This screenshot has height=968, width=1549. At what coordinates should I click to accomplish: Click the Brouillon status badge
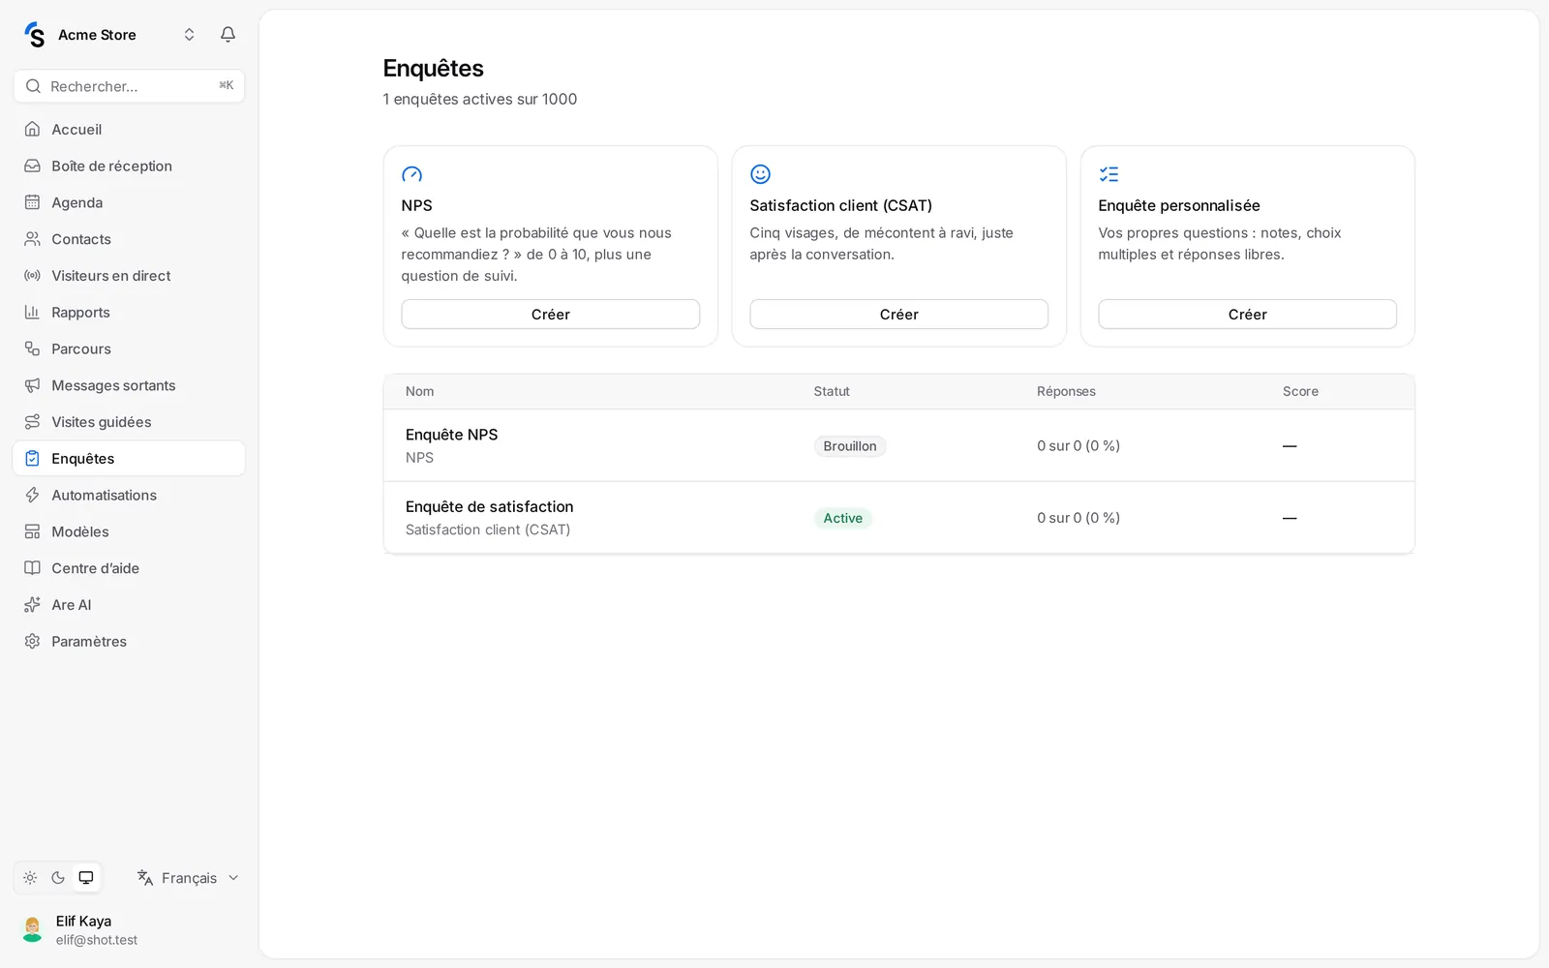pos(850,446)
